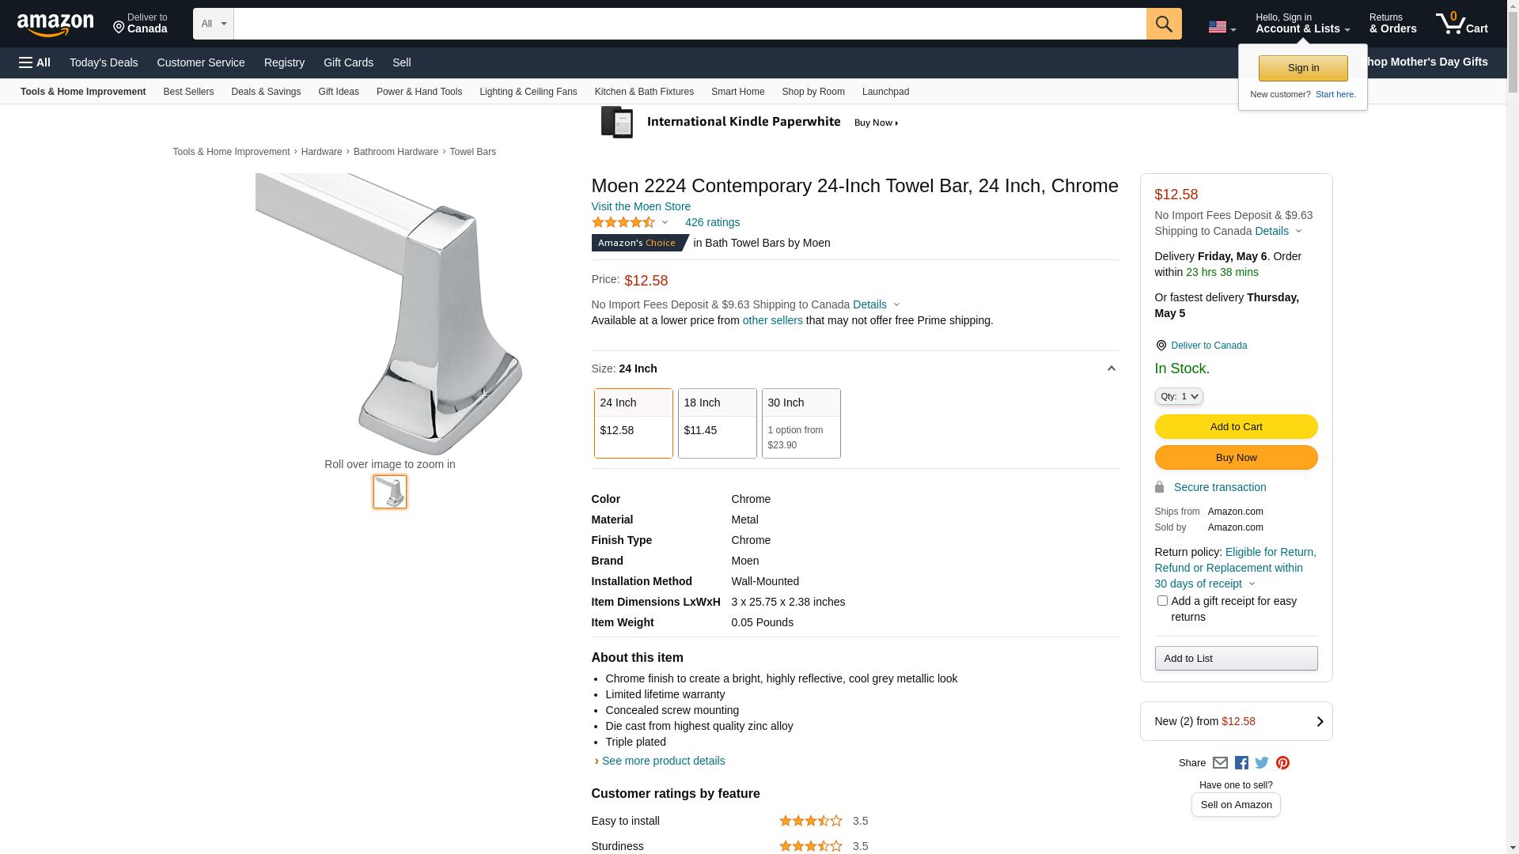Open the All hamburger menu
The width and height of the screenshot is (1519, 854).
pyautogui.click(x=35, y=62)
